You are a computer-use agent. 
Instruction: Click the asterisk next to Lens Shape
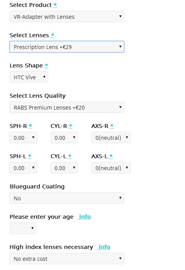point(46,65)
